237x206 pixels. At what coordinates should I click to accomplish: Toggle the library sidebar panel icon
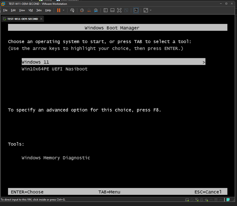pos(106,10)
